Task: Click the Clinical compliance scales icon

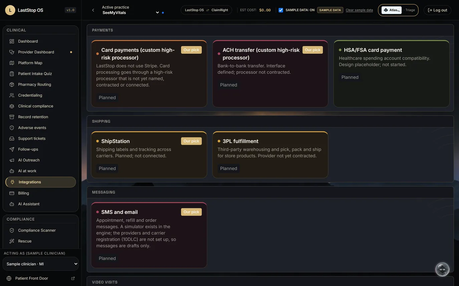Action: click(x=12, y=106)
